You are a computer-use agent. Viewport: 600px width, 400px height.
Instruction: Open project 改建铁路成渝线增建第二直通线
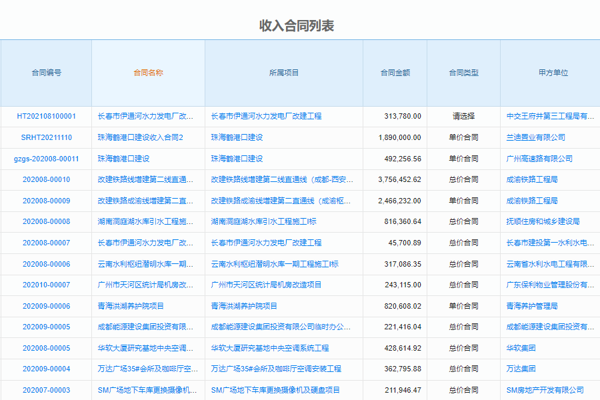281,201
